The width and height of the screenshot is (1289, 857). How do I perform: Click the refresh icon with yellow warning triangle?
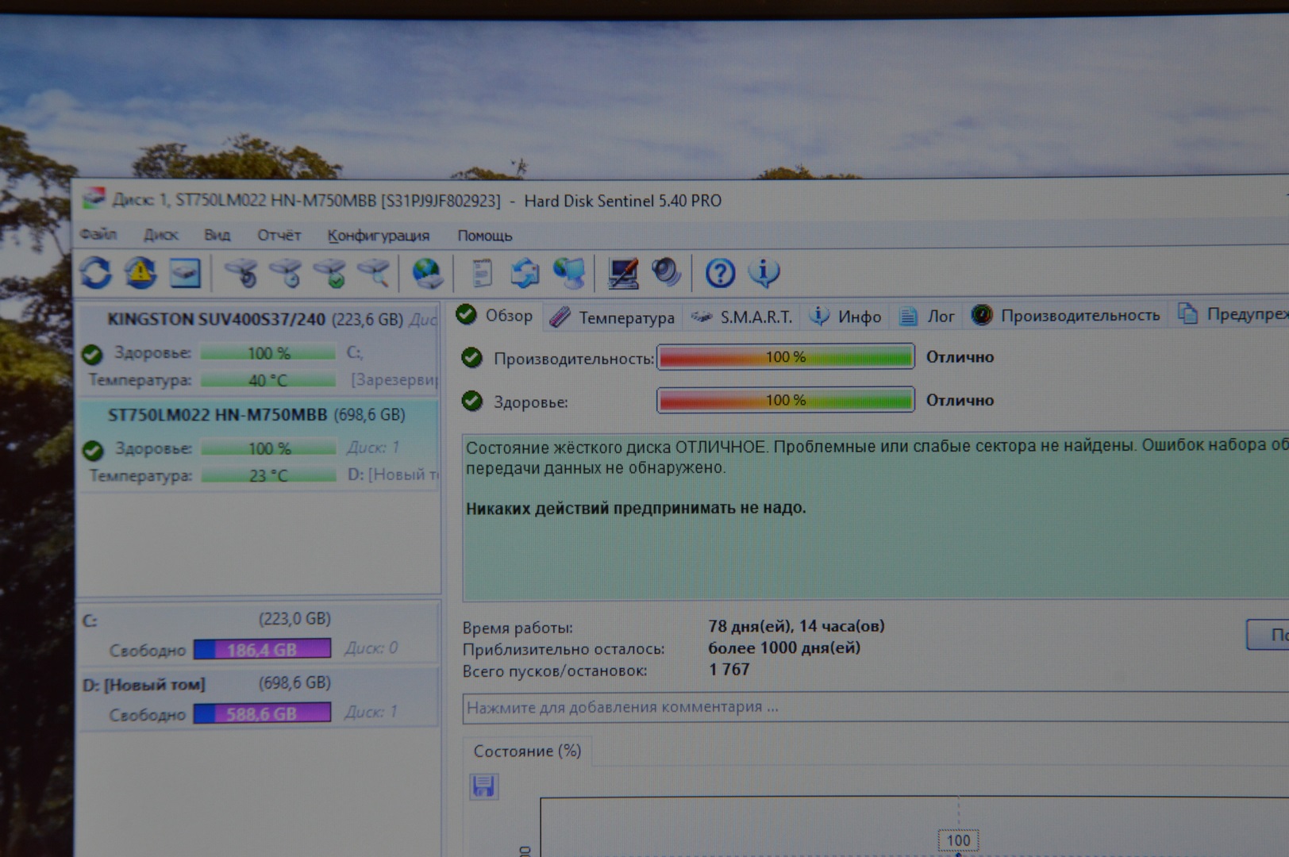tap(140, 274)
